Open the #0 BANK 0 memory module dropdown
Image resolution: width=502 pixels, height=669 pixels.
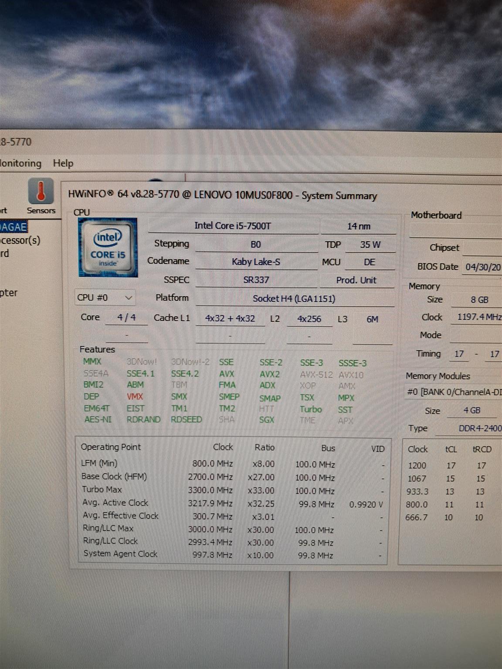click(454, 392)
